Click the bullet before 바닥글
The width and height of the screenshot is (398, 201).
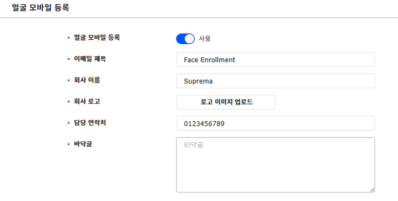68,144
